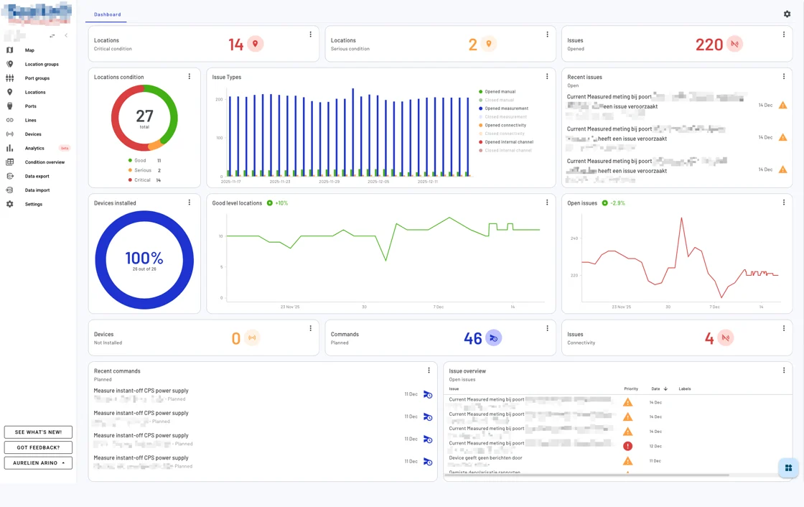Image resolution: width=804 pixels, height=507 pixels.
Task: Switch to the Dashboard tab
Action: (107, 14)
